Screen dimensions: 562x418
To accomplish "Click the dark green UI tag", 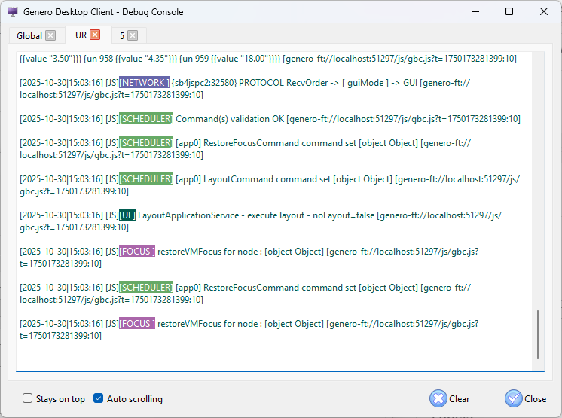I will pos(127,215).
